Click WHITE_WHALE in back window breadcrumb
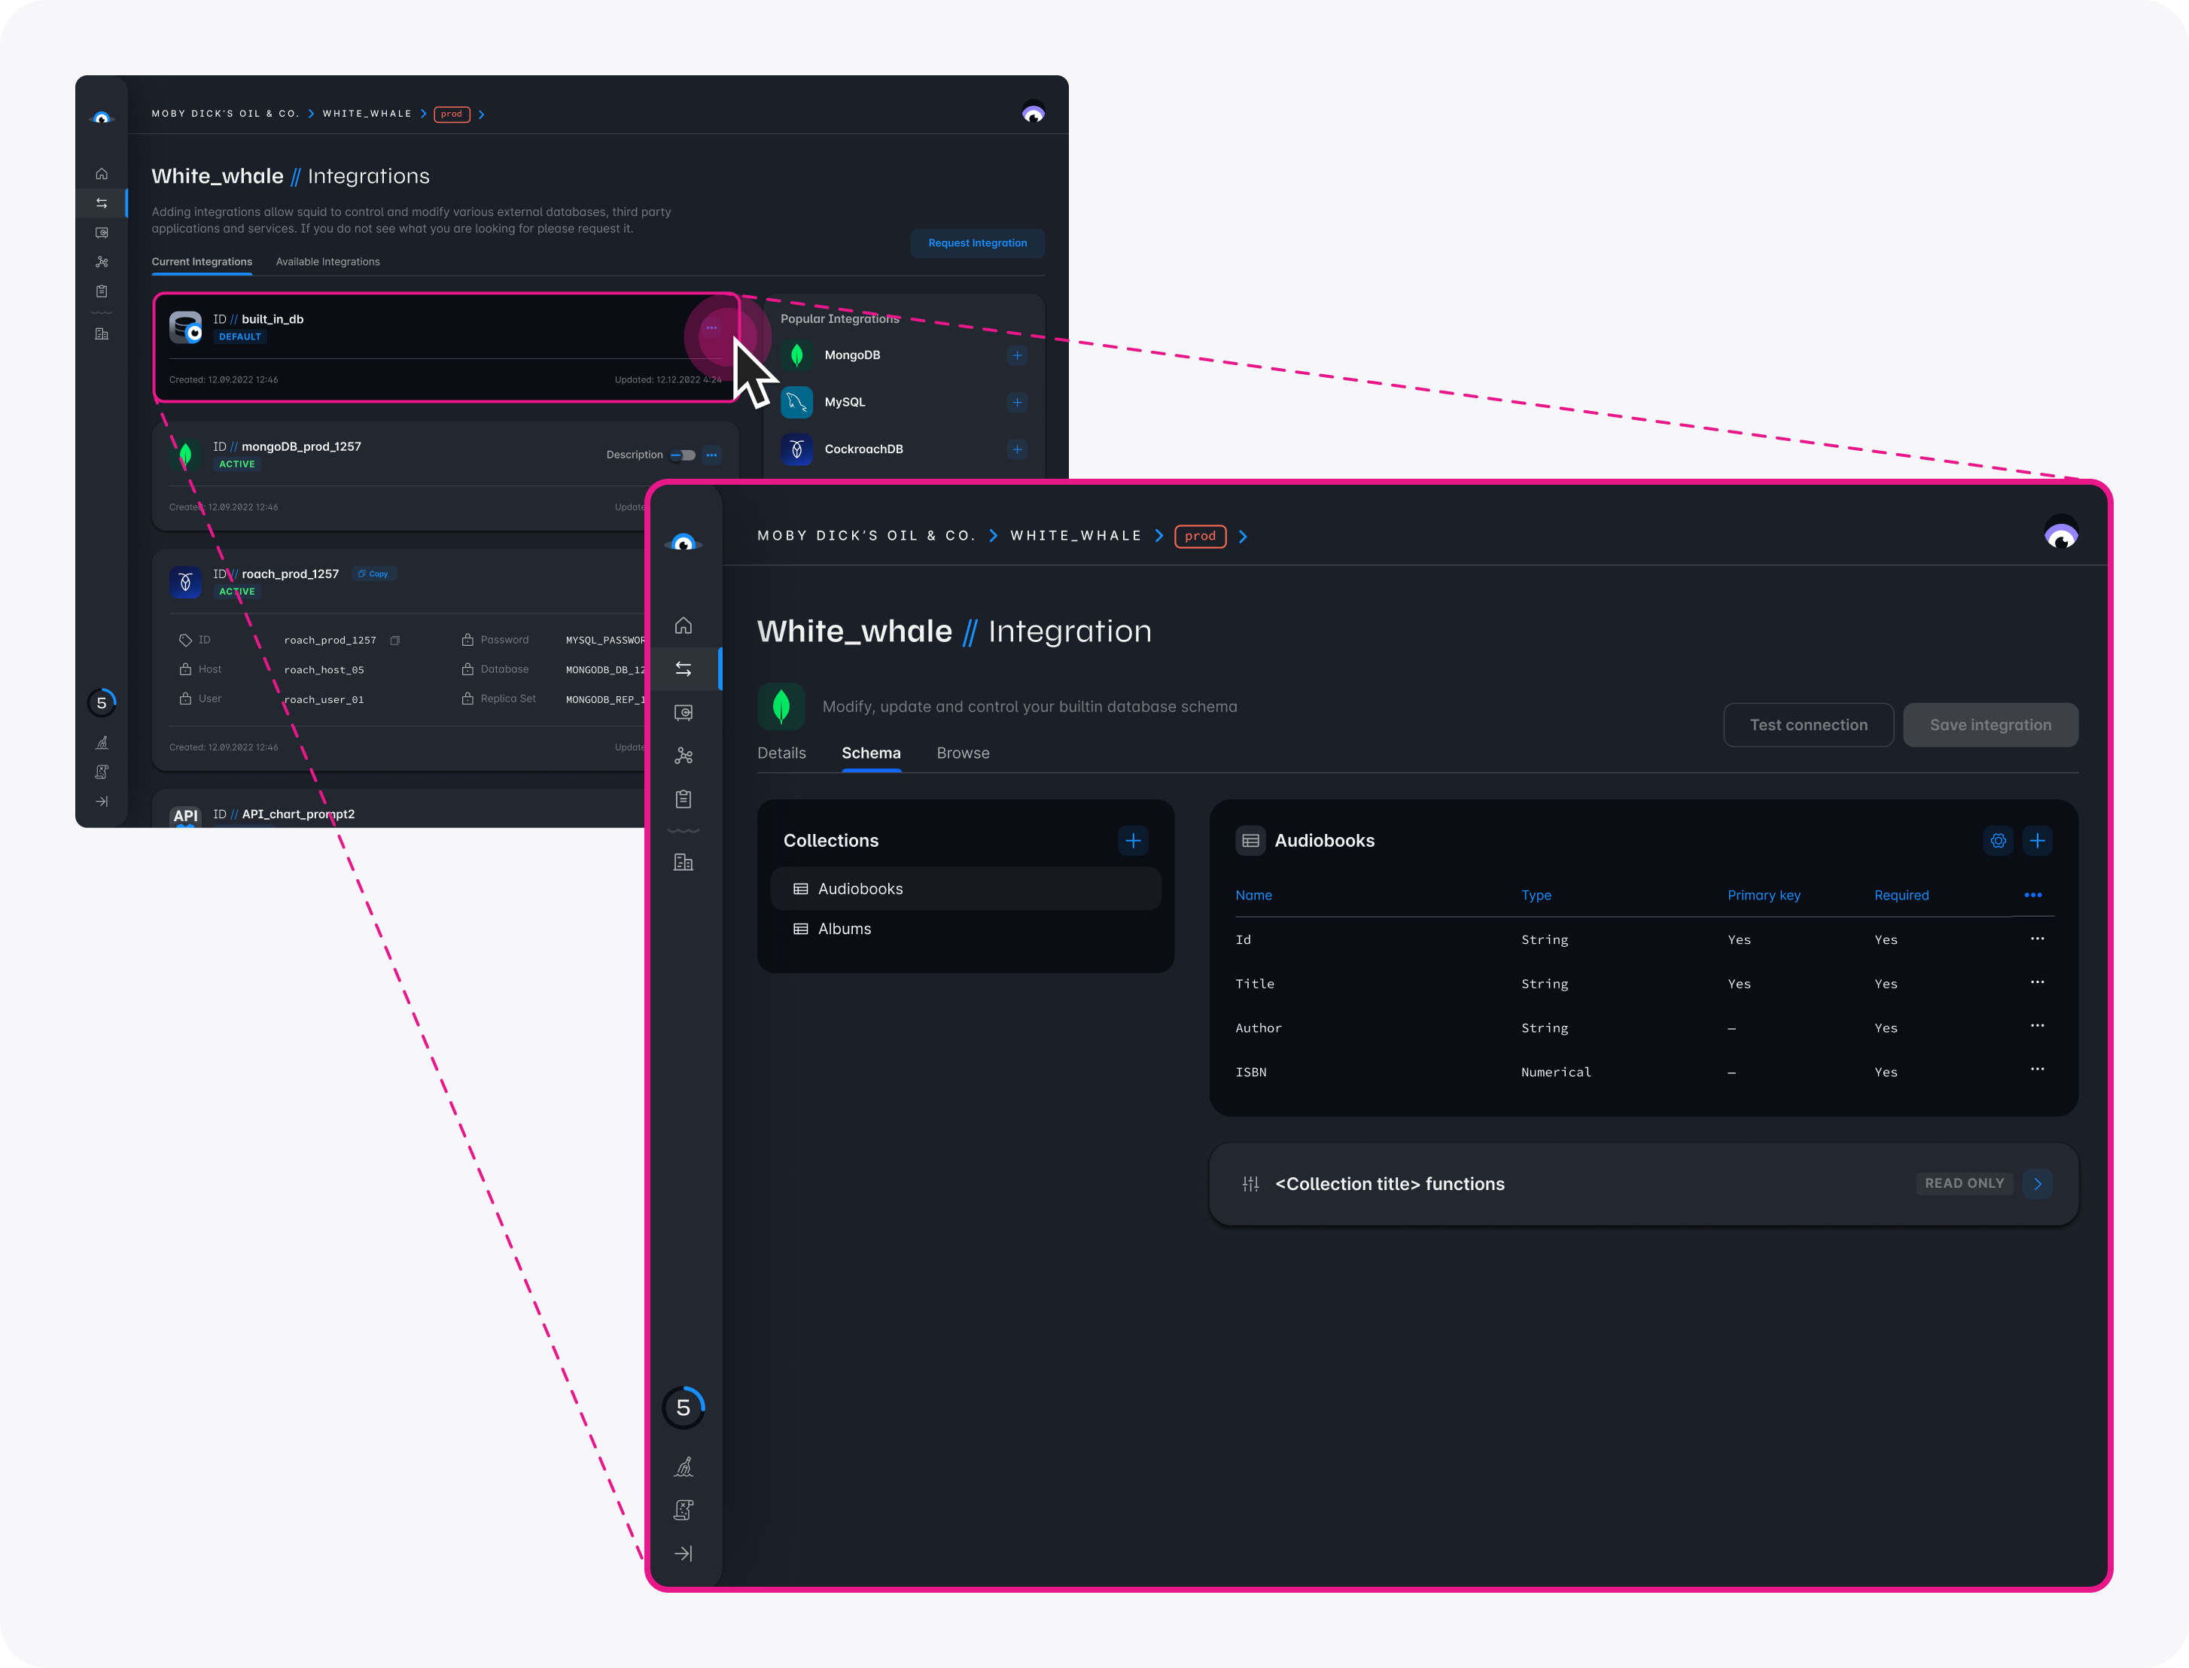Screen dimensions: 2189x1668 click(367, 114)
